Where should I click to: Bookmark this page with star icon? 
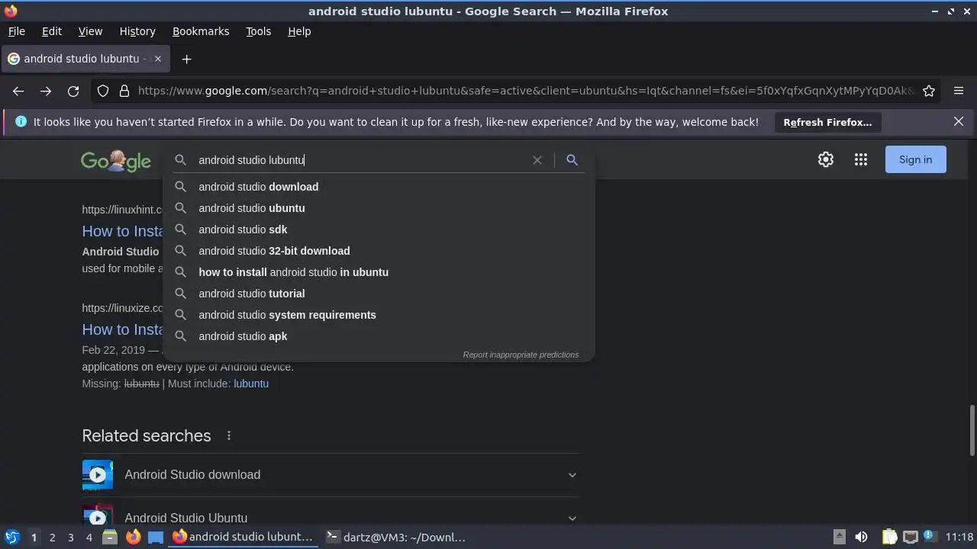point(929,91)
